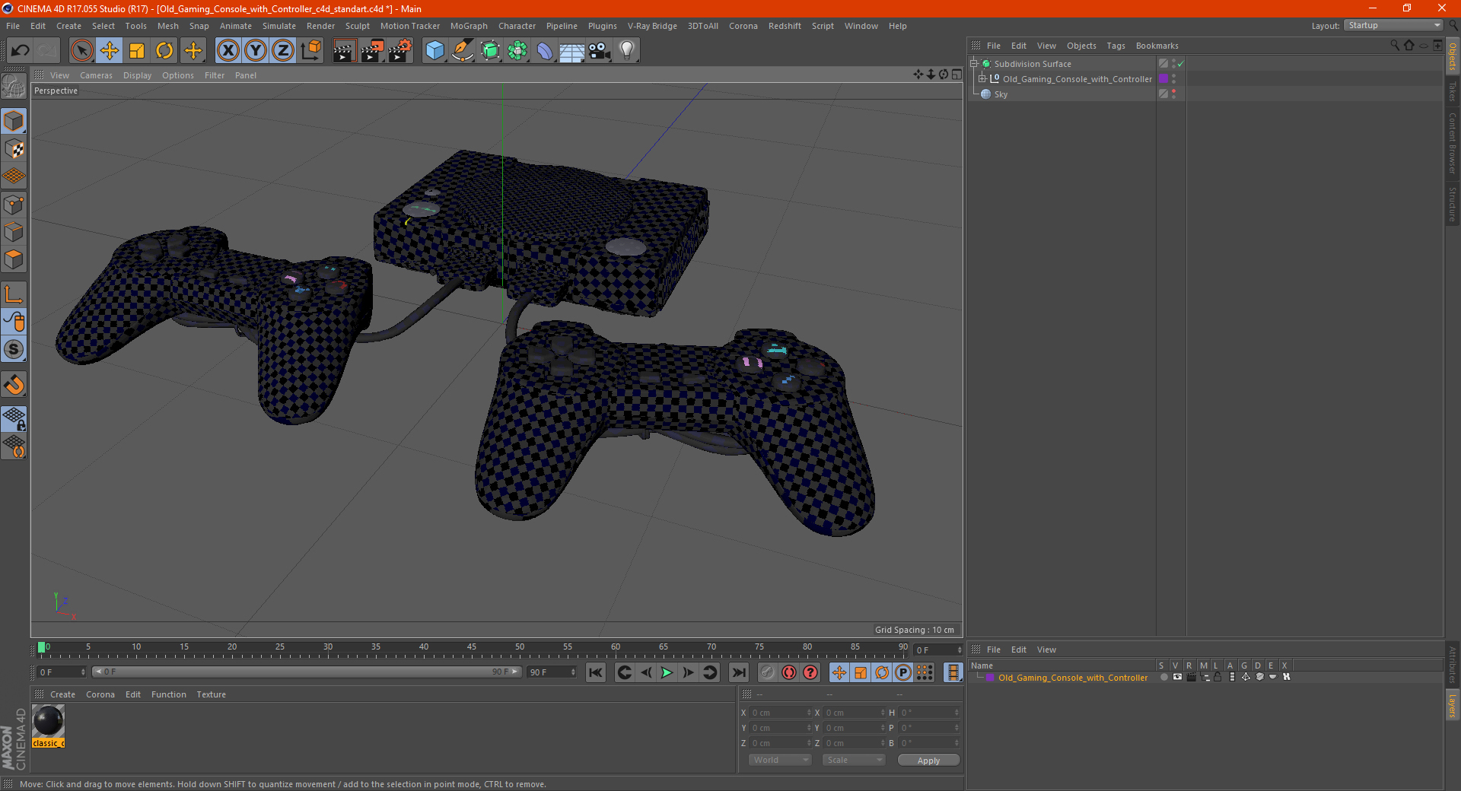Activate the Rotate tool in top toolbar

[x=164, y=51]
